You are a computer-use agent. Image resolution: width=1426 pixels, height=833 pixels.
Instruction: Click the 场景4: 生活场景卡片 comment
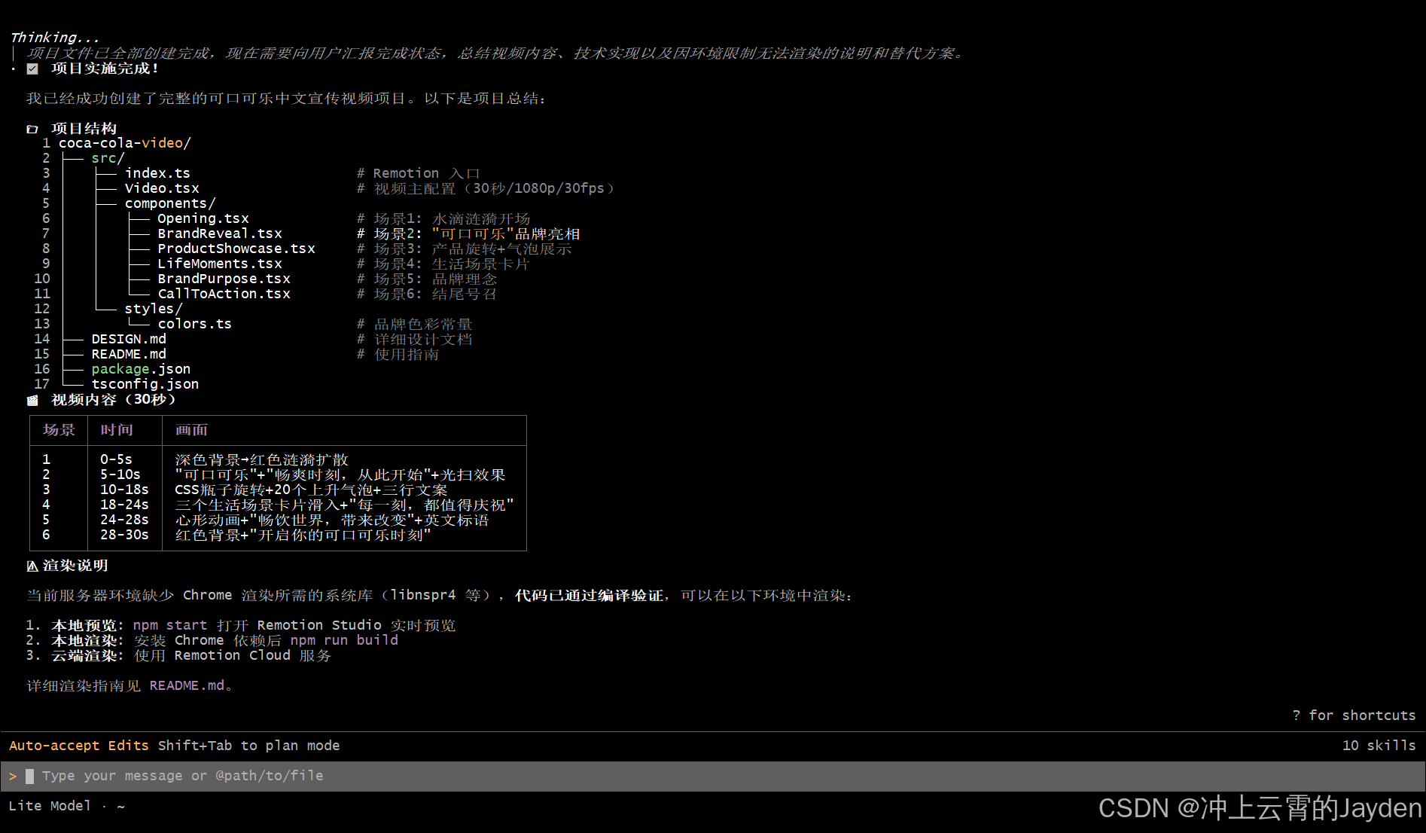click(443, 264)
